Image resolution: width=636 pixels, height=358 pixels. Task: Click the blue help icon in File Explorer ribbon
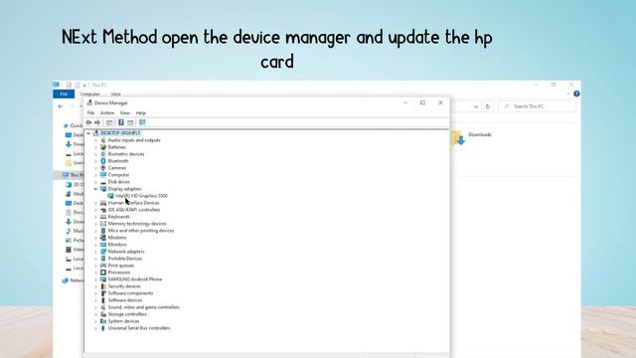pos(576,93)
